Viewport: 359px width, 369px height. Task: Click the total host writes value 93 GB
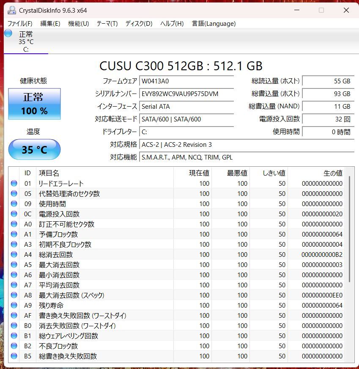328,94
